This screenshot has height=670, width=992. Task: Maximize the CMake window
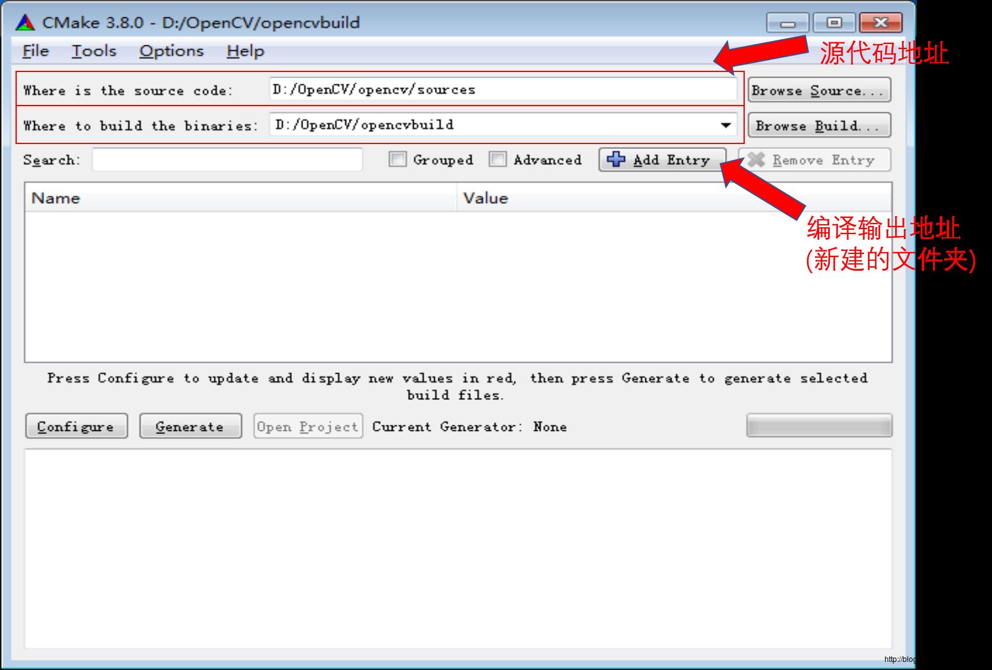tap(834, 23)
